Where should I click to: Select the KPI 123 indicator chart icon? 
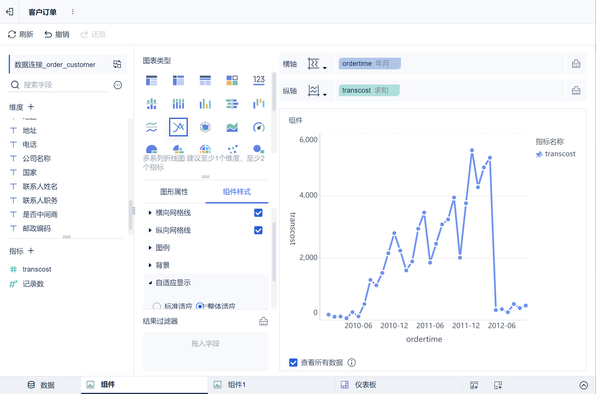tap(259, 80)
